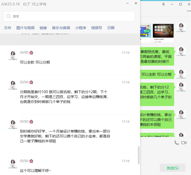
Task: Click the avatar beside the history message '可以全款 可以分期'
Action: coord(13,55)
